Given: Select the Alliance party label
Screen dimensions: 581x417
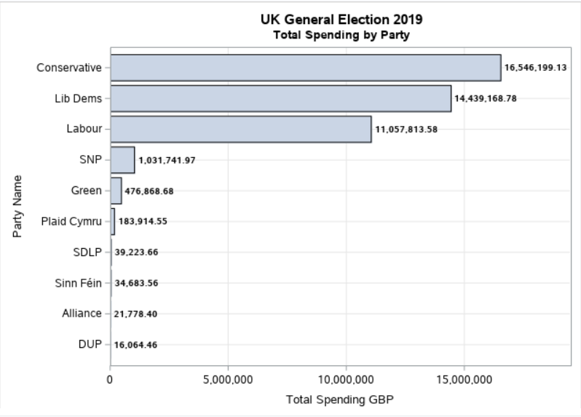Looking at the screenshot, I should click(x=82, y=313).
